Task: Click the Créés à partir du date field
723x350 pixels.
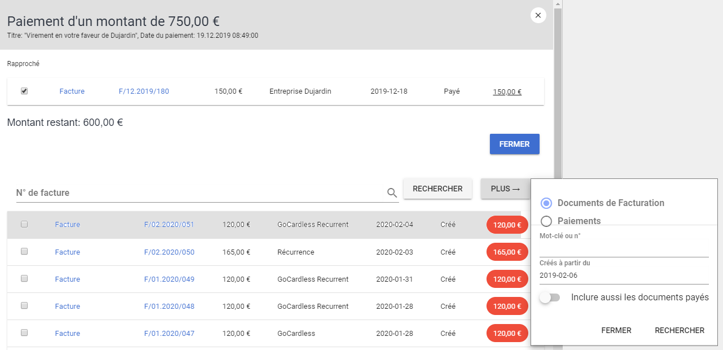Action: coord(624,275)
